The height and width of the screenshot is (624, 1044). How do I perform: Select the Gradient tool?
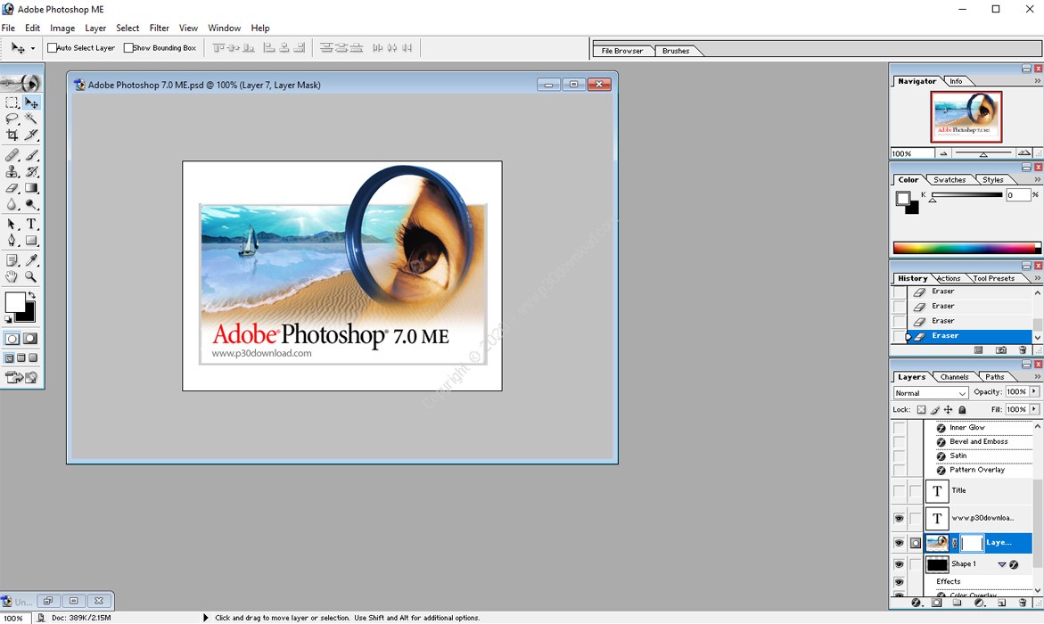pyautogui.click(x=31, y=188)
